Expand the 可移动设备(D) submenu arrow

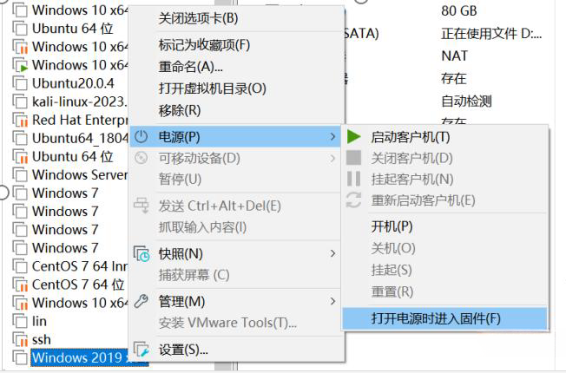[332, 158]
